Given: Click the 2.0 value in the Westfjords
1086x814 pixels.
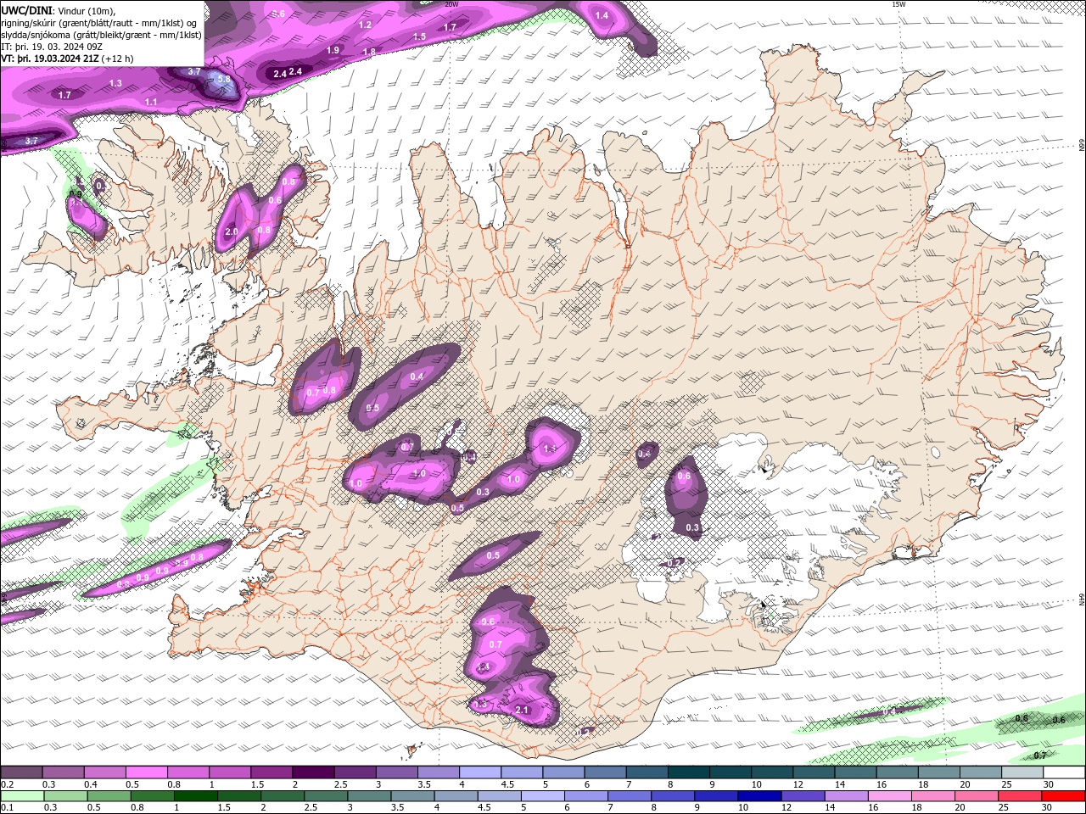Looking at the screenshot, I should tap(232, 231).
